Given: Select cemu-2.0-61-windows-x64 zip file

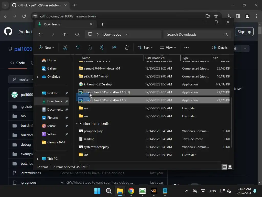Looking at the screenshot, I should (154, 68).
